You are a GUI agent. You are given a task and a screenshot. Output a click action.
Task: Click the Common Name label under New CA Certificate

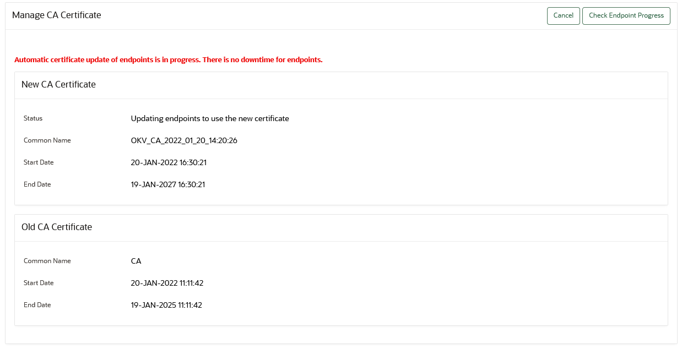[47, 140]
